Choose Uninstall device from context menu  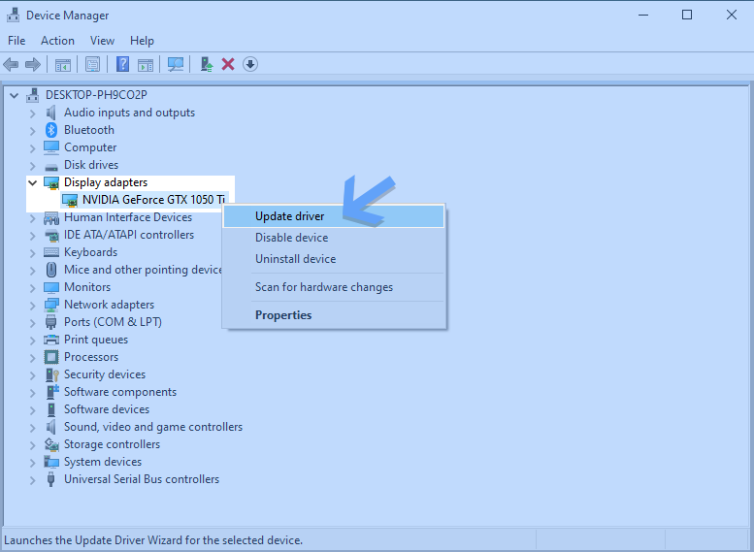click(334, 259)
